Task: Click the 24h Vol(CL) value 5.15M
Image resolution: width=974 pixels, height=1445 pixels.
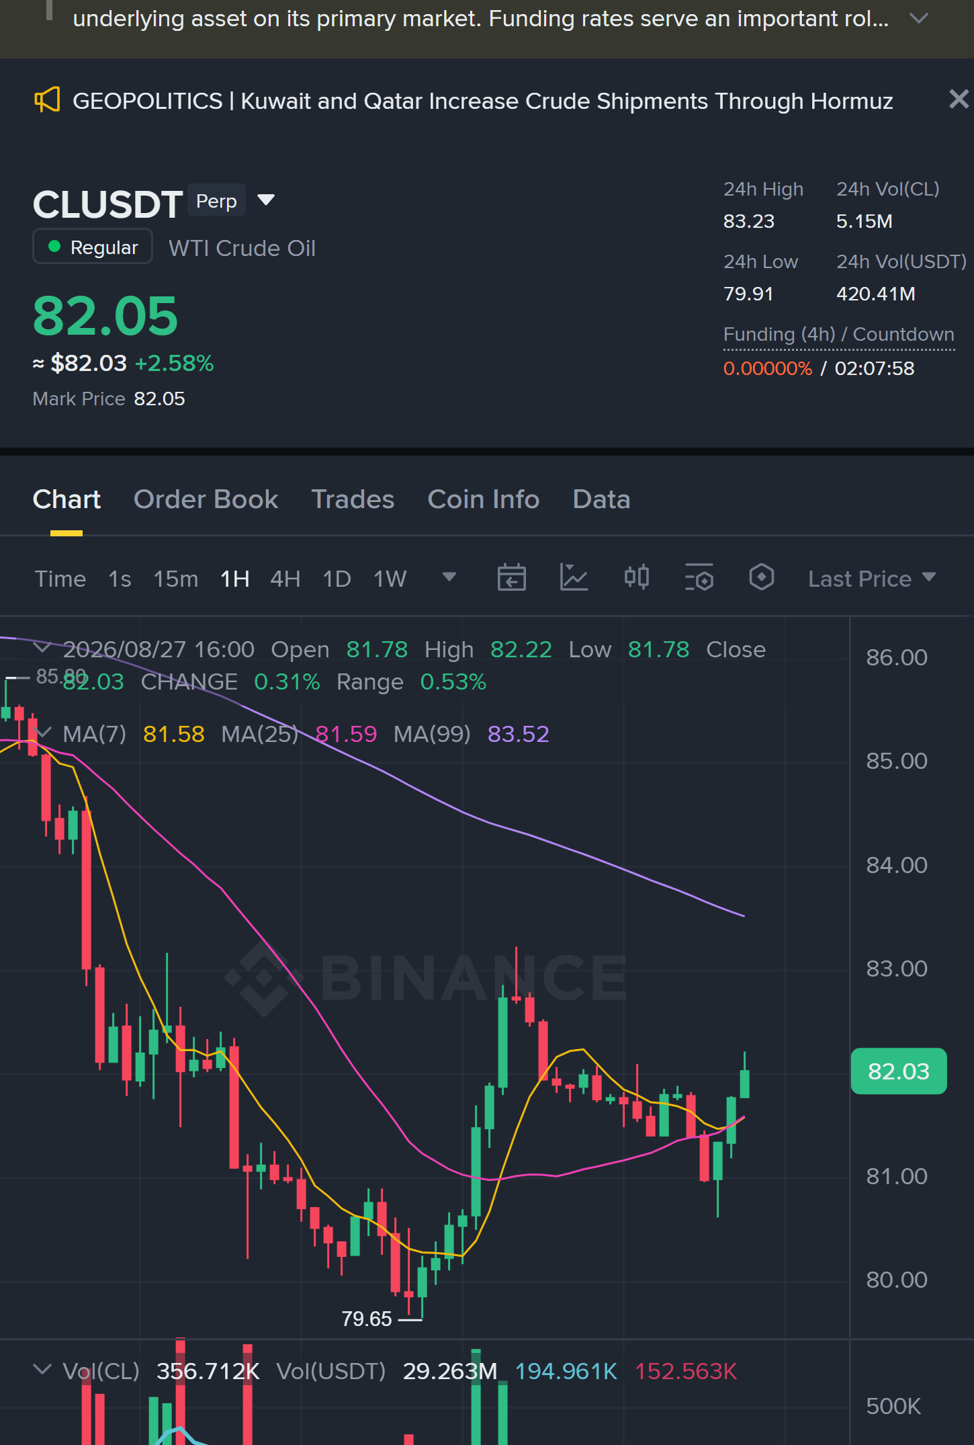Action: coord(865,221)
